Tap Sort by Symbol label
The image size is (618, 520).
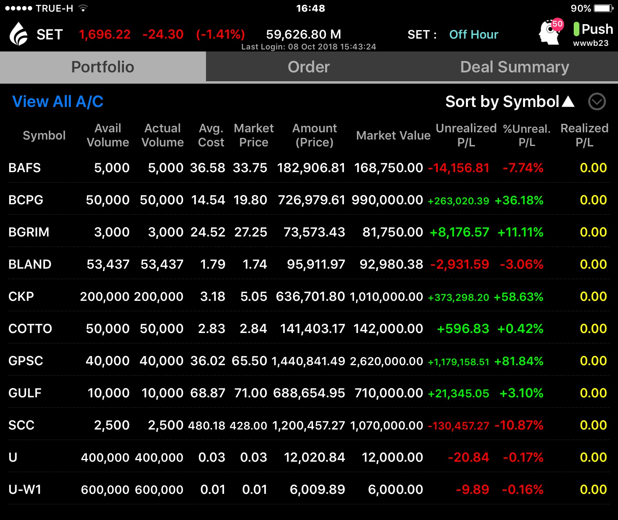point(502,101)
